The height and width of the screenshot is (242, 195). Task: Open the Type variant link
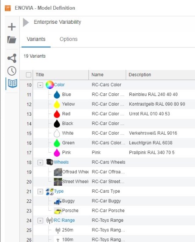pyautogui.click(x=59, y=191)
